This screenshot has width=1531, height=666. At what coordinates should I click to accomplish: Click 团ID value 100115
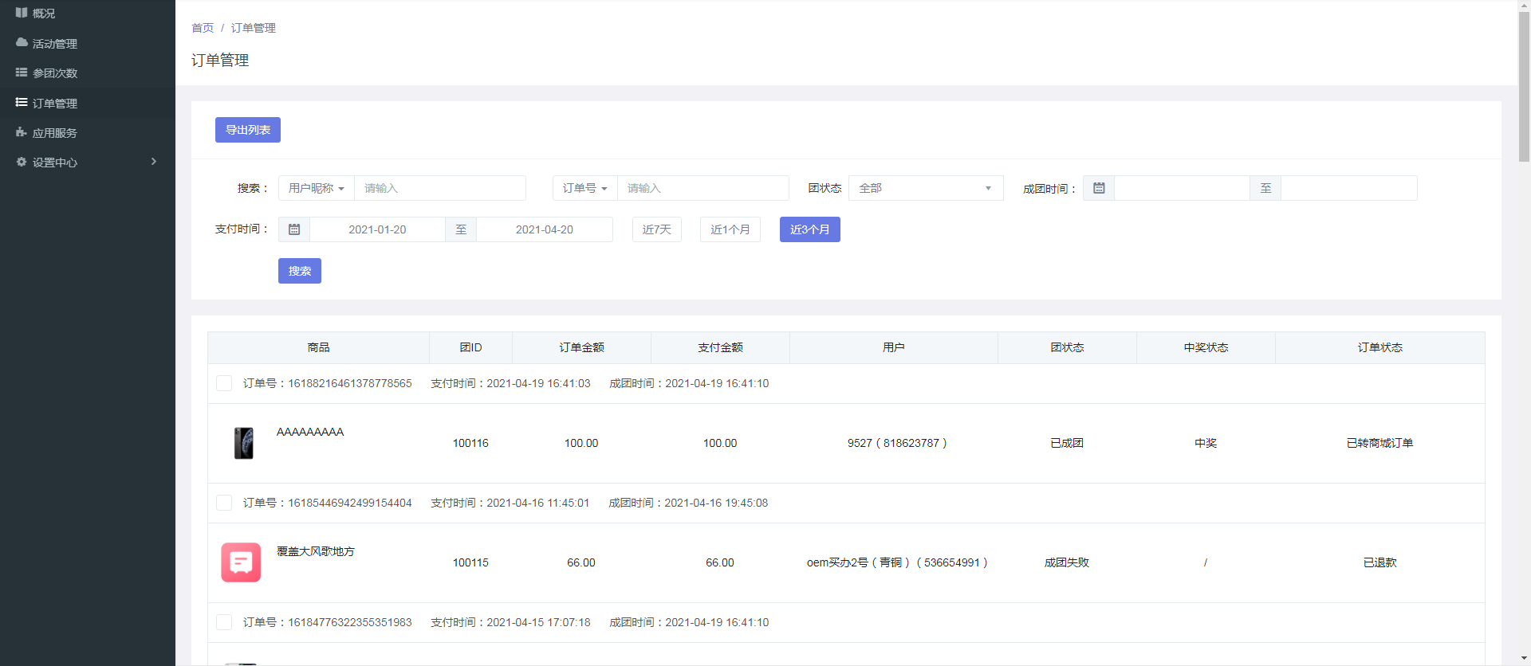tap(470, 562)
